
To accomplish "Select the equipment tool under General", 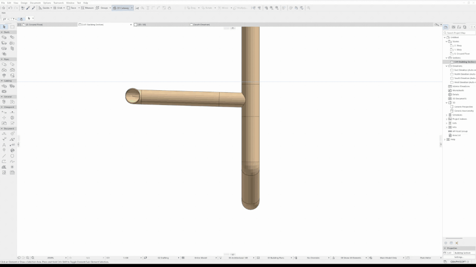I will coord(4,102).
